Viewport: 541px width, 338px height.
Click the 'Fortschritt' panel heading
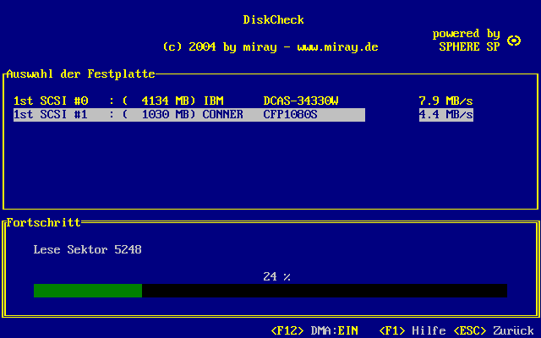[43, 222]
